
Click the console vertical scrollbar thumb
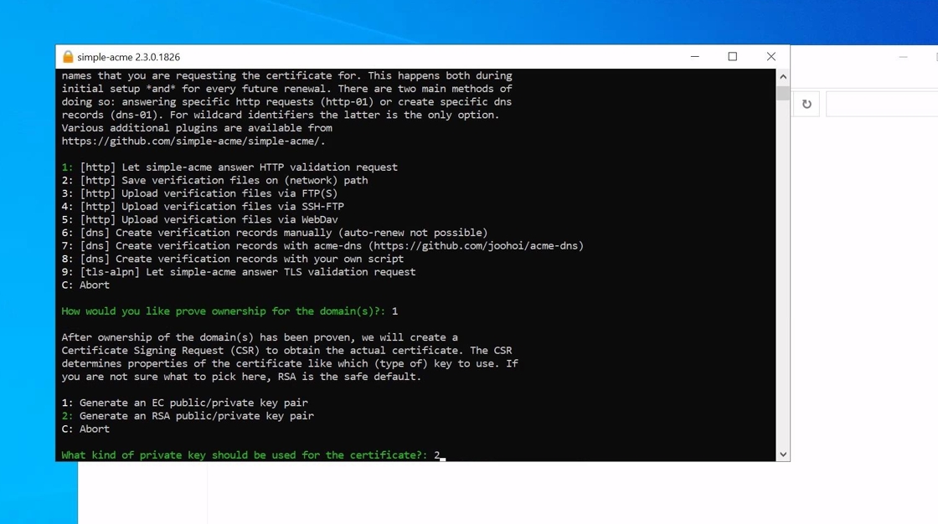(783, 93)
